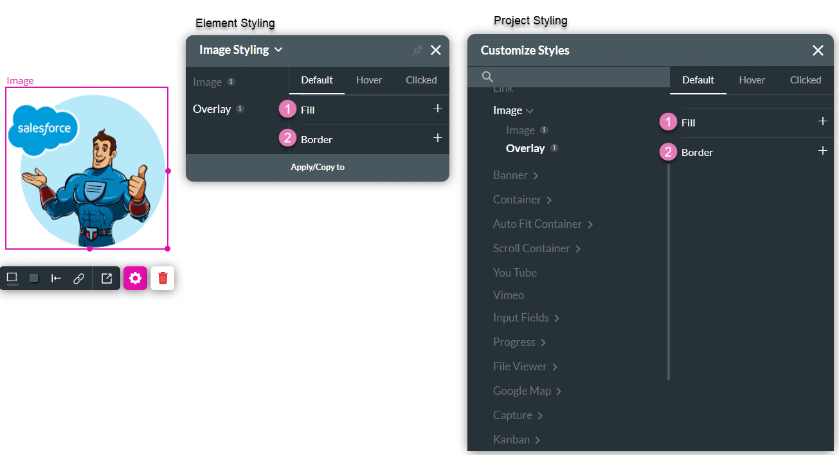Select the Overlay option in Image Styling
This screenshot has height=455, width=839.
click(213, 109)
